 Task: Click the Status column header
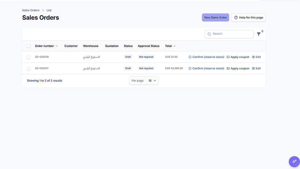click(128, 46)
